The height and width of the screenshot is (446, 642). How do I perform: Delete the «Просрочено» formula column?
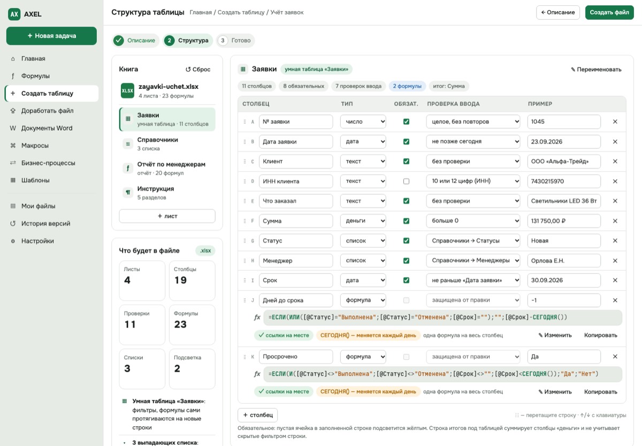click(x=615, y=357)
